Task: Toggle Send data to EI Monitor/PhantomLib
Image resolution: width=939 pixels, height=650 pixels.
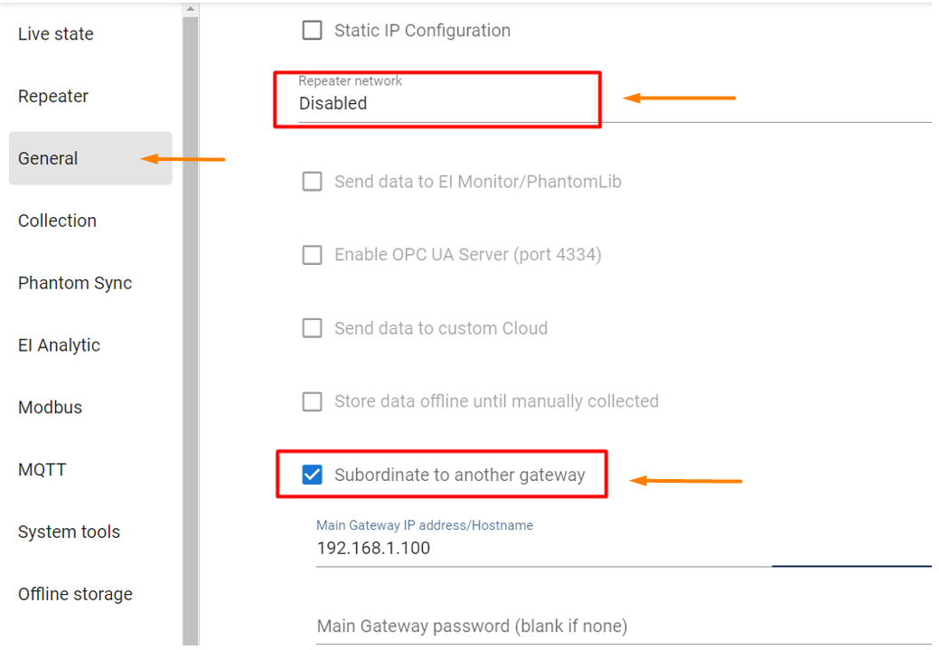Action: (312, 182)
